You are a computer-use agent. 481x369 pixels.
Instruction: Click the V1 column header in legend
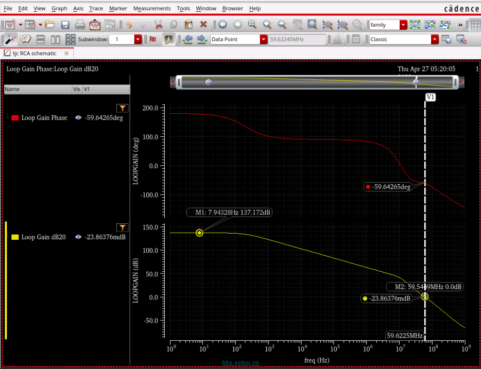106,90
